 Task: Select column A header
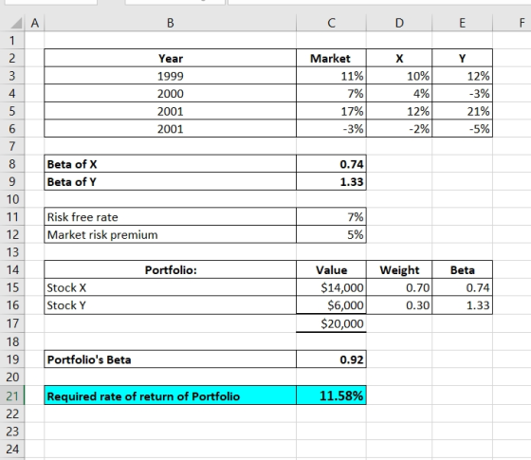[x=34, y=23]
